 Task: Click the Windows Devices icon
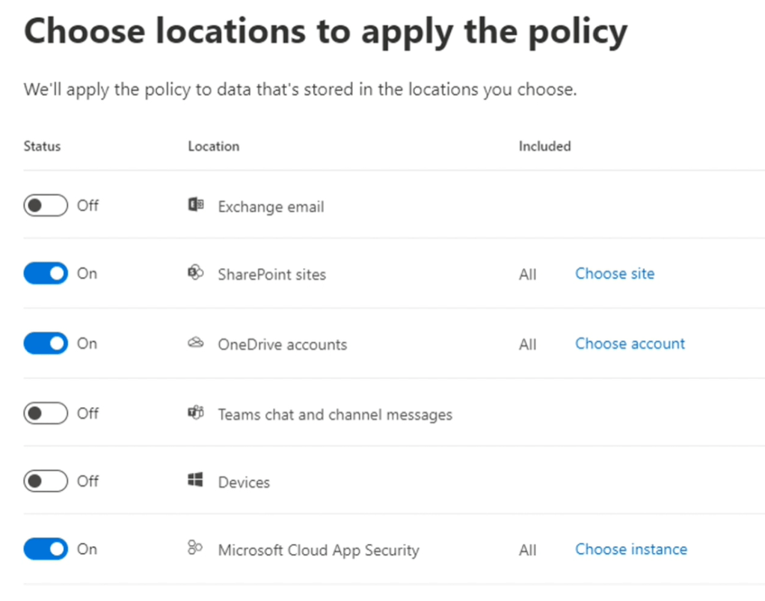(x=195, y=481)
